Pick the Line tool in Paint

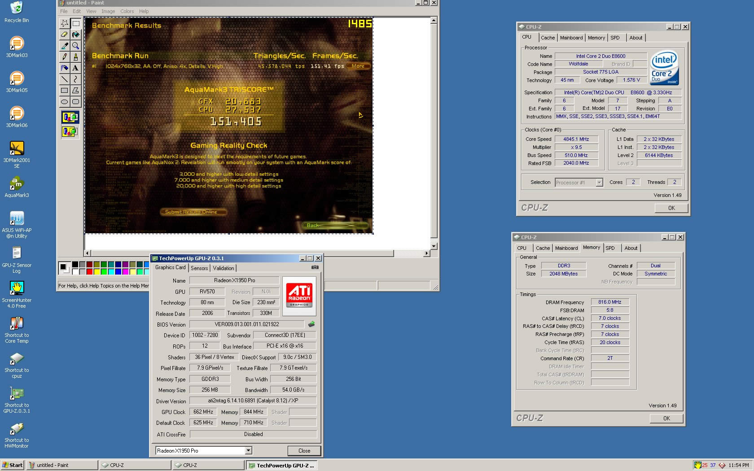(x=65, y=79)
